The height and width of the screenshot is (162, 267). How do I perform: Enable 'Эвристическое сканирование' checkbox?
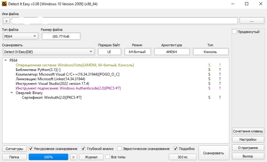pos(119,149)
